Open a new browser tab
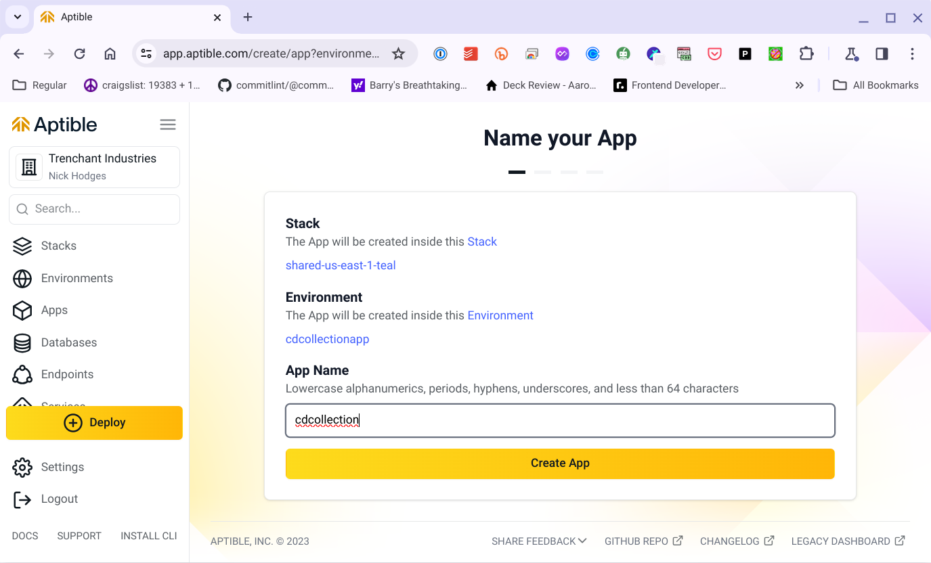 click(248, 18)
